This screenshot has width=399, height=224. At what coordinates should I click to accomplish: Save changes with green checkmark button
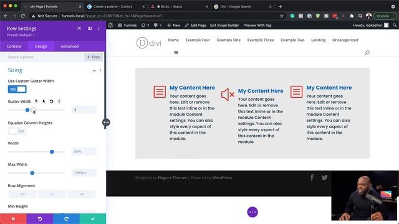pyautogui.click(x=93, y=218)
